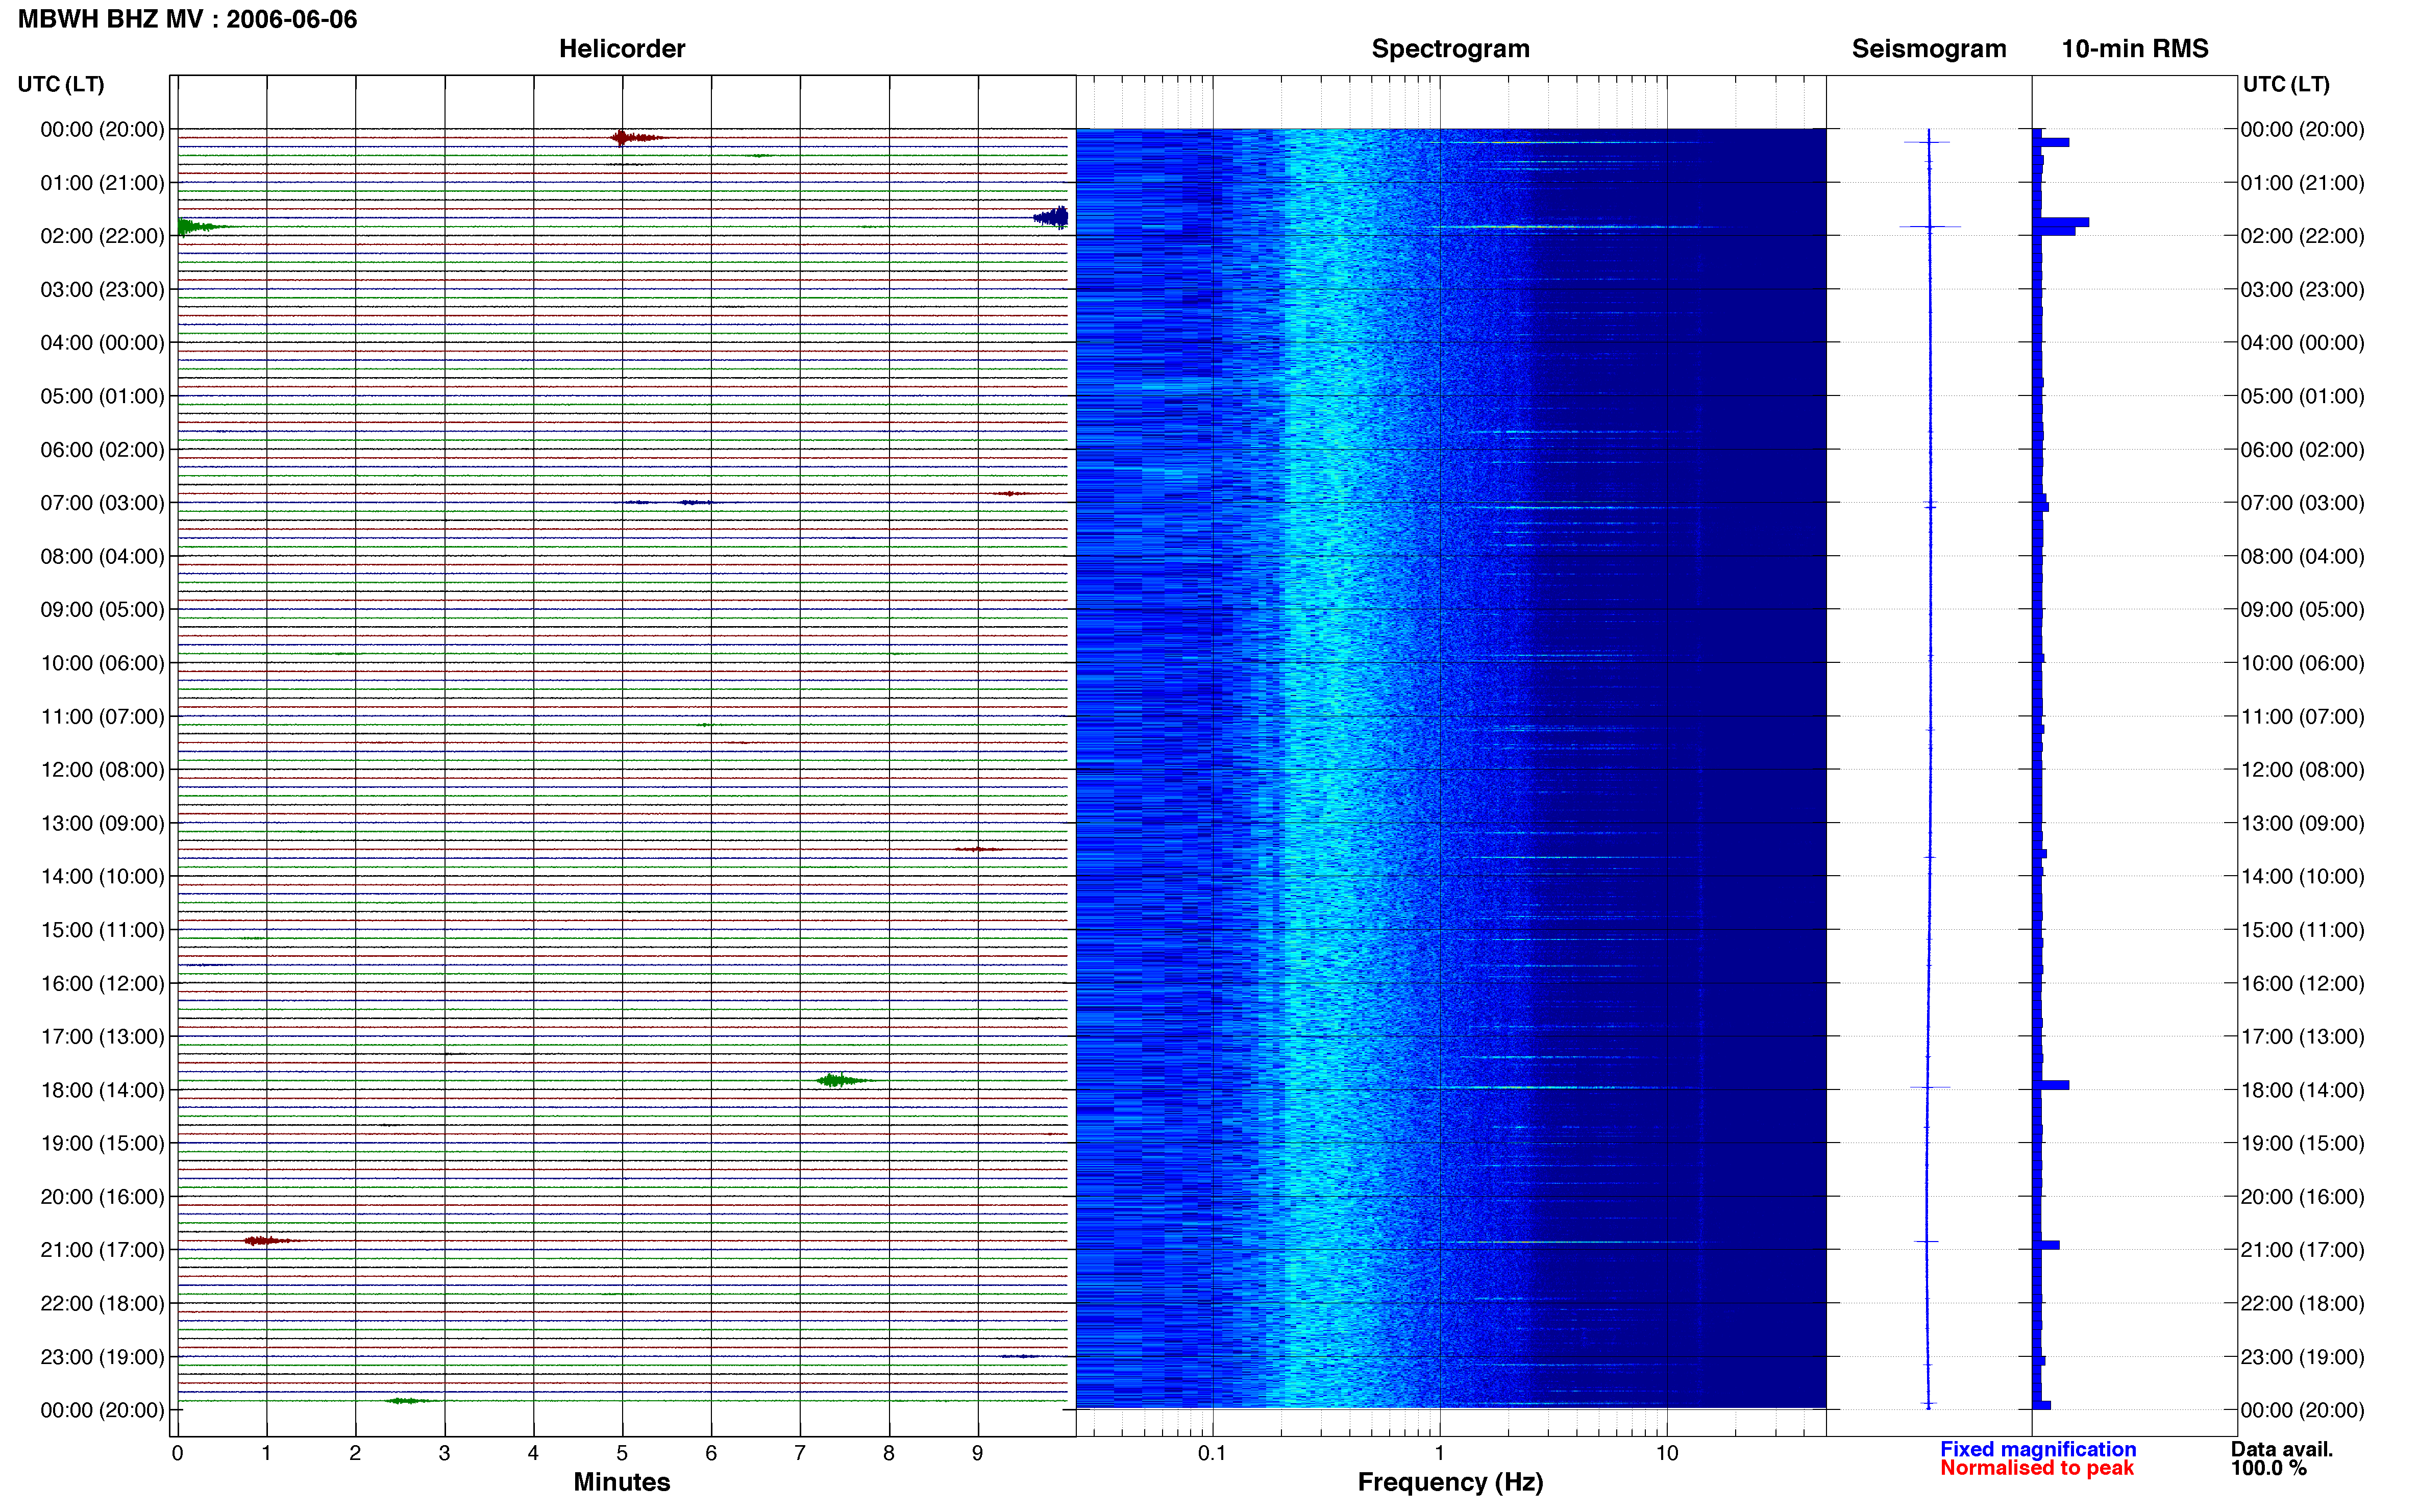Click the RMS-side time label '04:00 (00:00)'
The image size is (2419, 1512).
[2302, 343]
